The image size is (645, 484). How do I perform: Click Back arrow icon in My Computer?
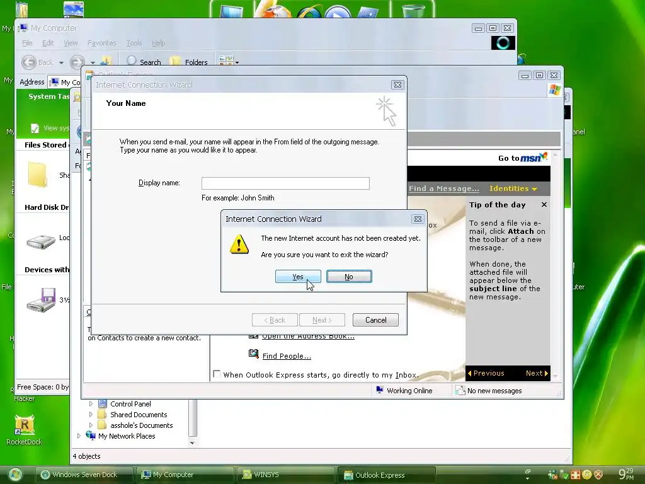coord(29,62)
